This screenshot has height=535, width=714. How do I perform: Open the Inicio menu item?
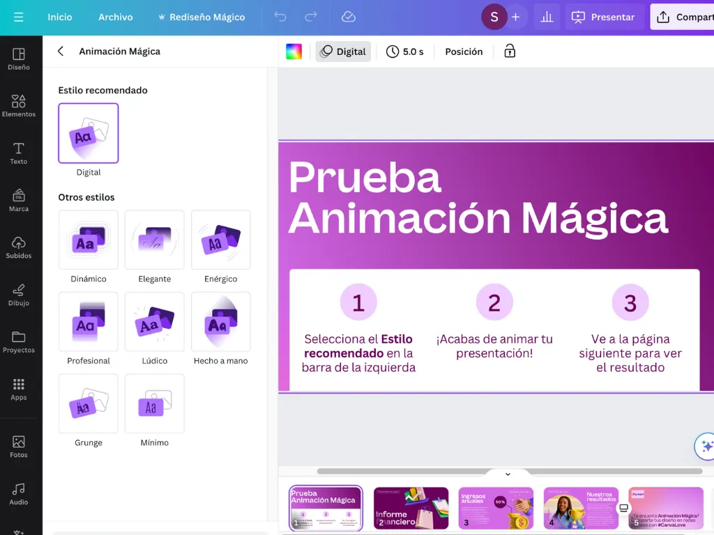[x=60, y=17]
